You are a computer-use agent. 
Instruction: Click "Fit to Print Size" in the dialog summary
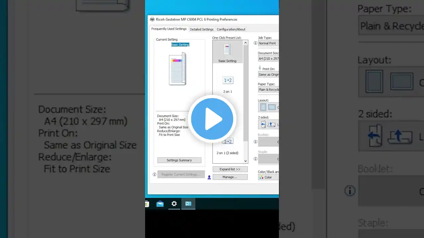click(x=169, y=135)
